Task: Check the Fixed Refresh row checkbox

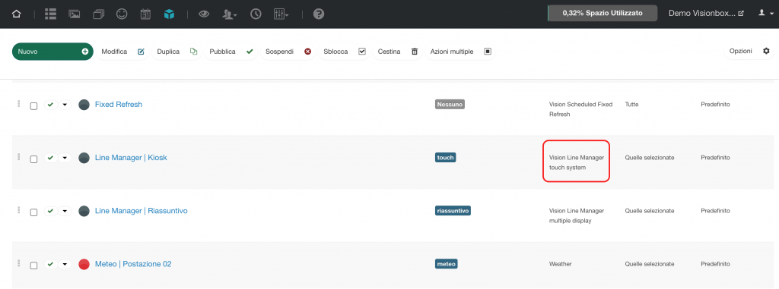Action: pos(33,106)
